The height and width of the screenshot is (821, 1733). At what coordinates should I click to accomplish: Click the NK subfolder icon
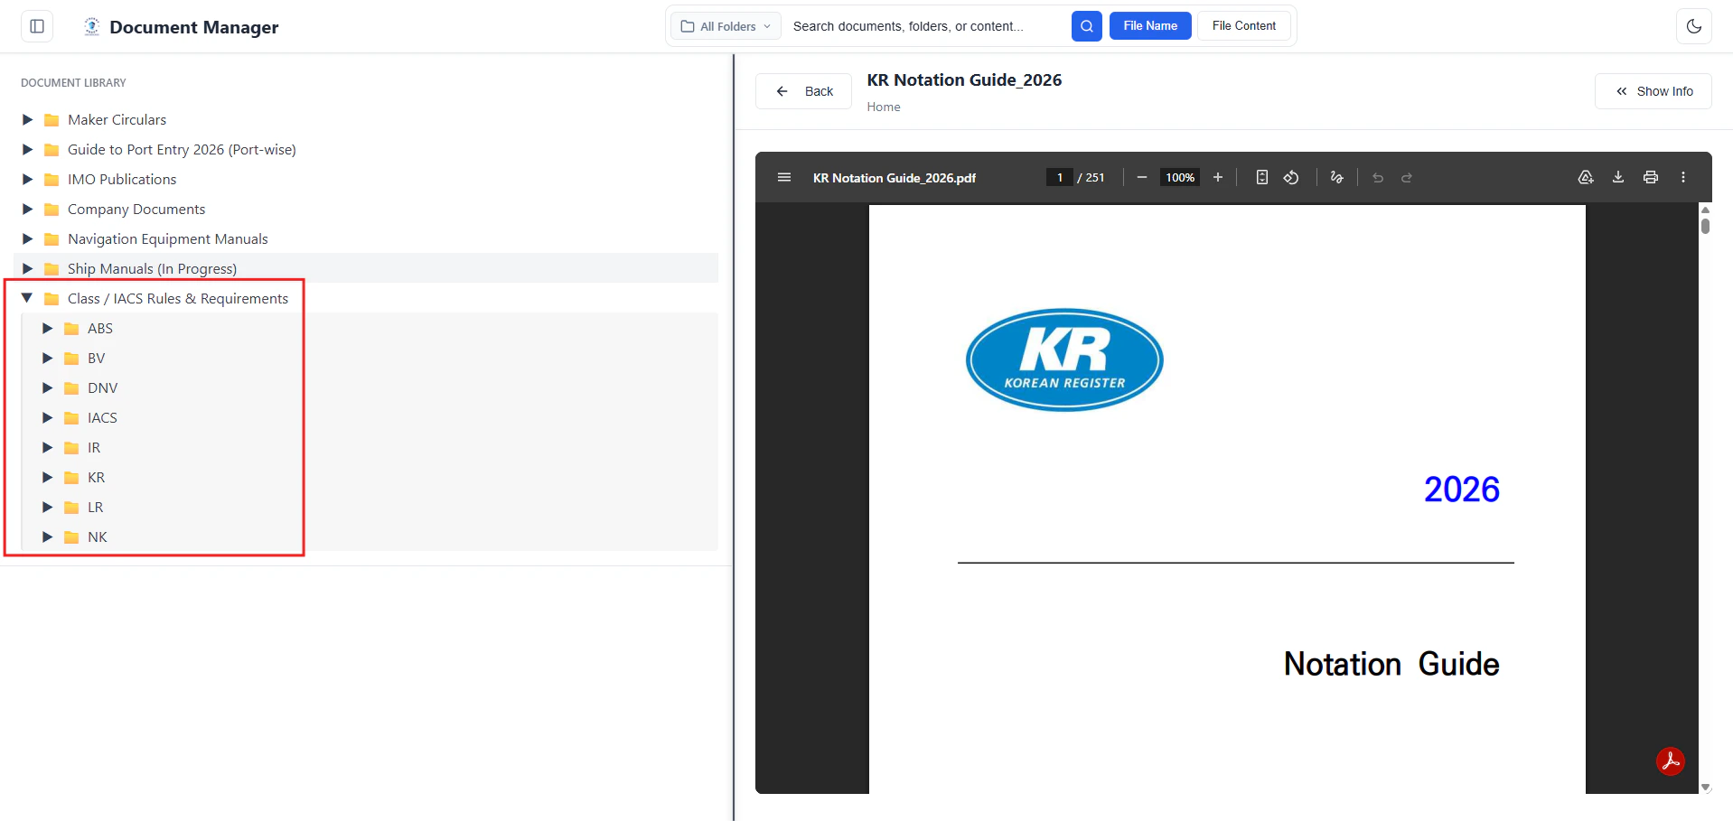[71, 537]
